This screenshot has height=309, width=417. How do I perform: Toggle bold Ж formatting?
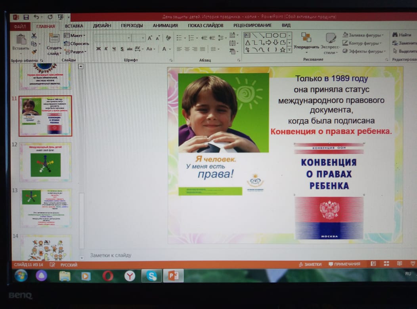coord(98,49)
